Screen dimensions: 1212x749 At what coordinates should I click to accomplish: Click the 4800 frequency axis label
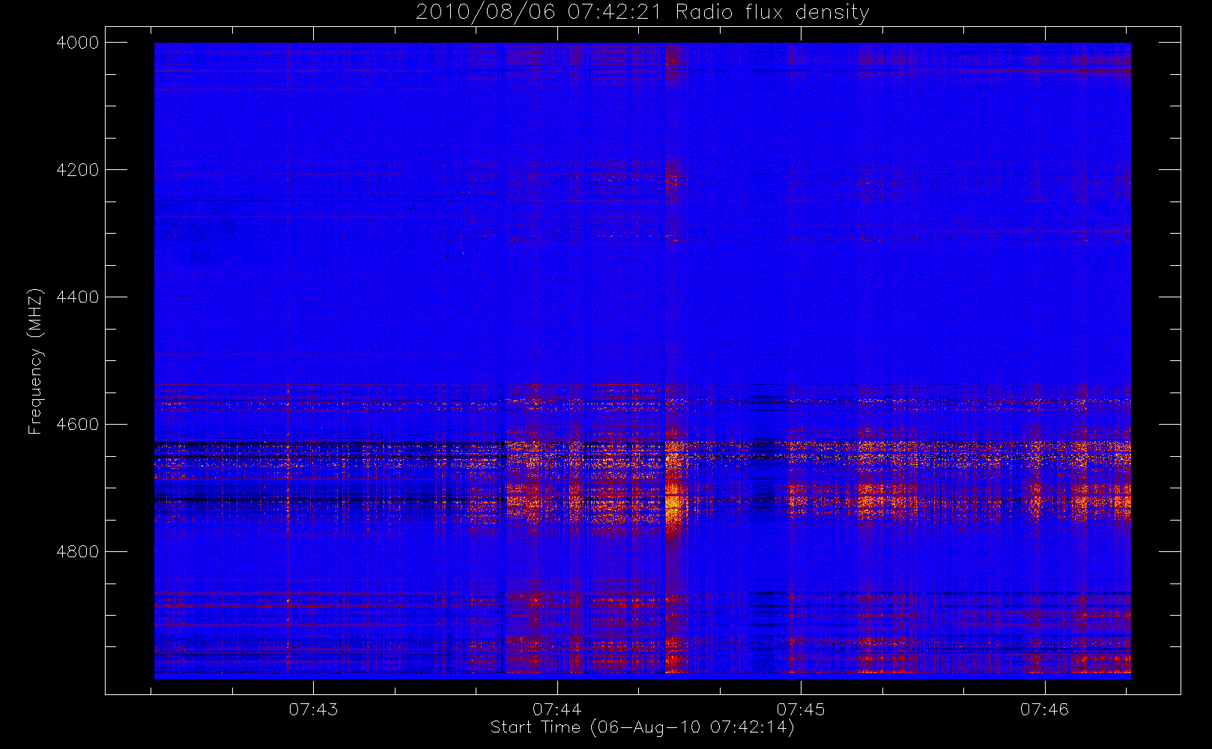[77, 552]
